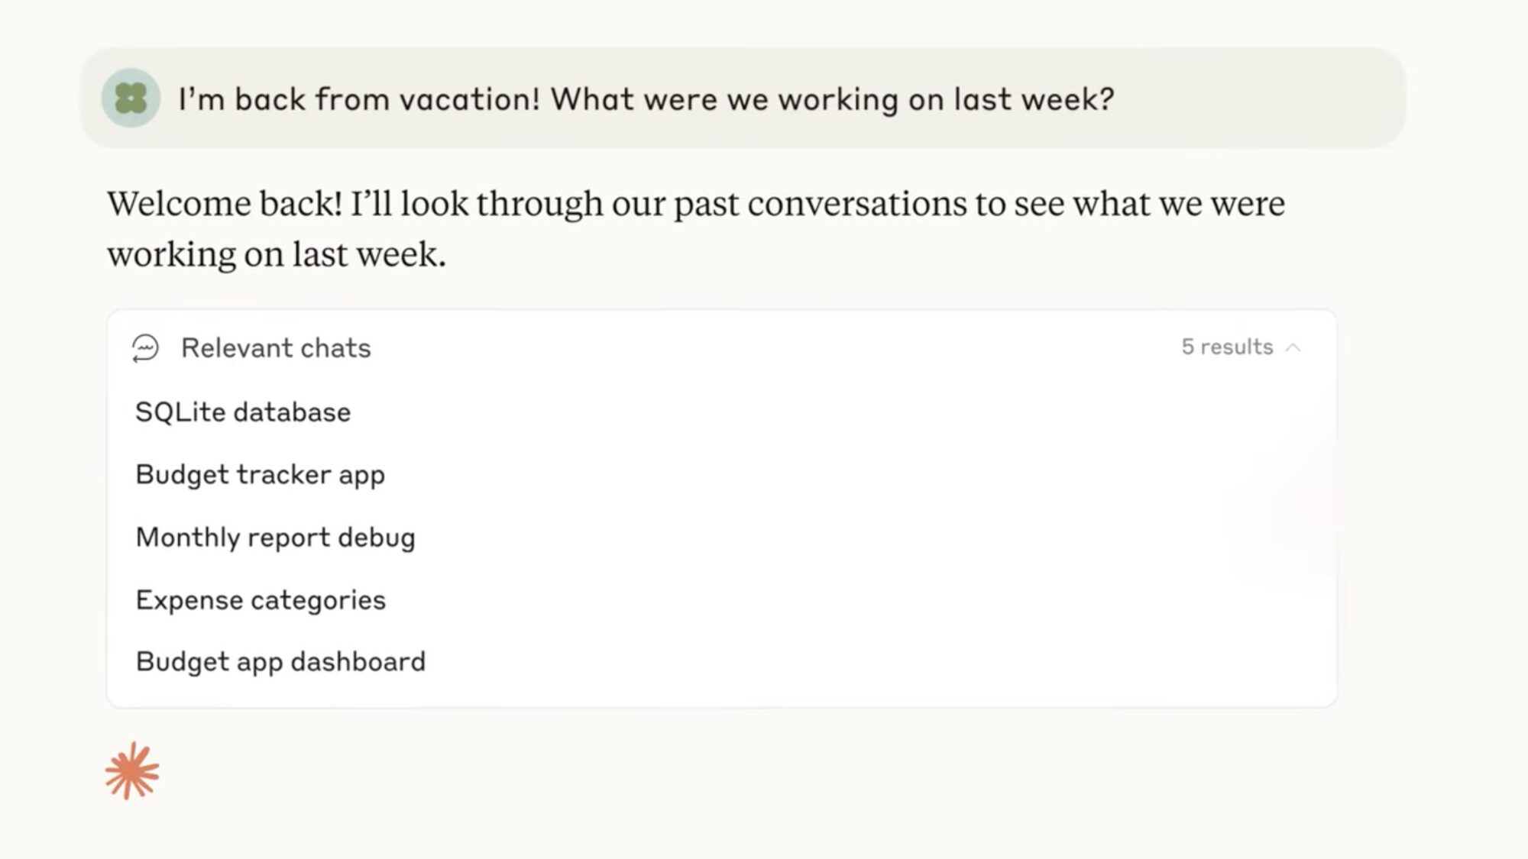Click "Welcome back!" in the assistant response
This screenshot has width=1528, height=859.
point(225,204)
